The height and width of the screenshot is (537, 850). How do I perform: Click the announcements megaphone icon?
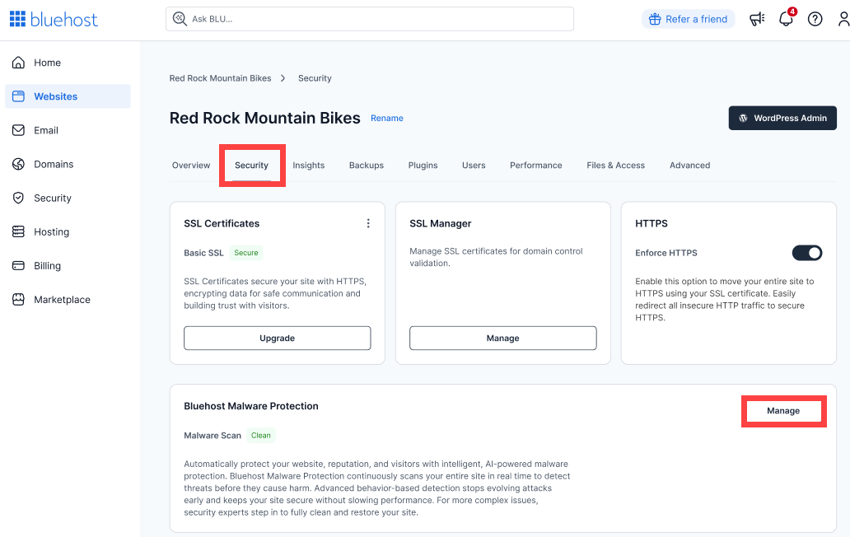(756, 19)
